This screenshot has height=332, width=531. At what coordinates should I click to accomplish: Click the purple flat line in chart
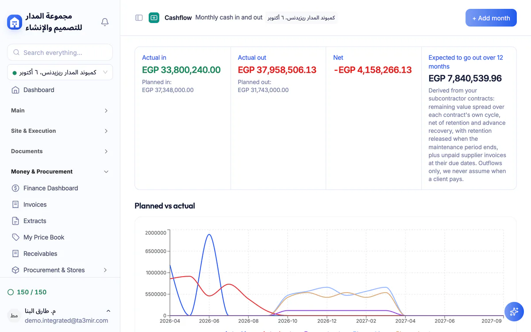[336, 310]
